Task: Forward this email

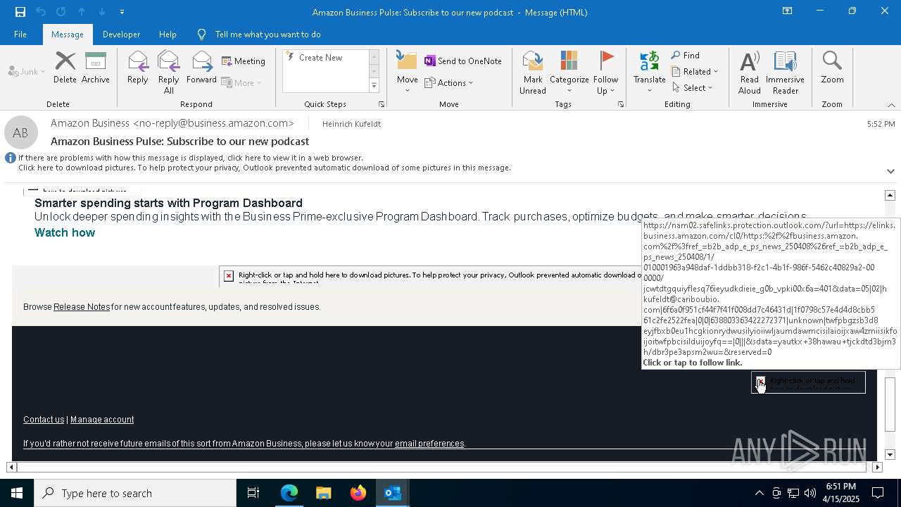Action: pyautogui.click(x=201, y=68)
